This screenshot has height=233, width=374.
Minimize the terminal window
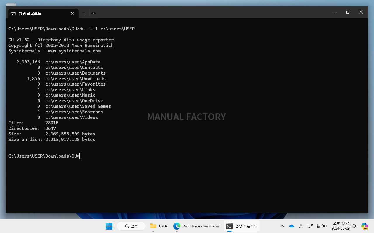[334, 12]
